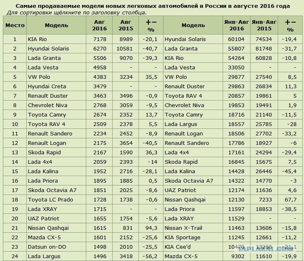Select the table title about August 2016

pos(153,6)
